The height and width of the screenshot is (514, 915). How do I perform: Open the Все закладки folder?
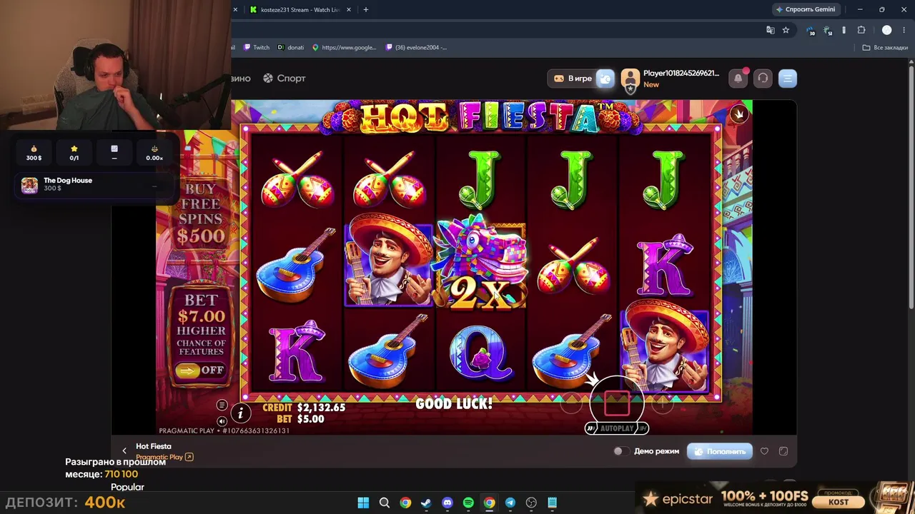tap(885, 48)
